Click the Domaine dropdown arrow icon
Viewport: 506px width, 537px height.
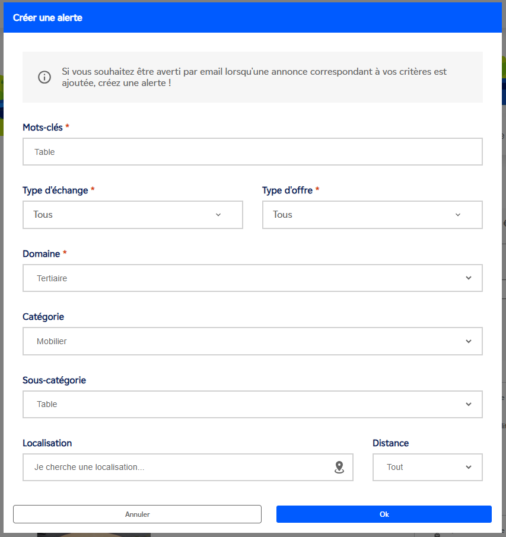click(469, 278)
